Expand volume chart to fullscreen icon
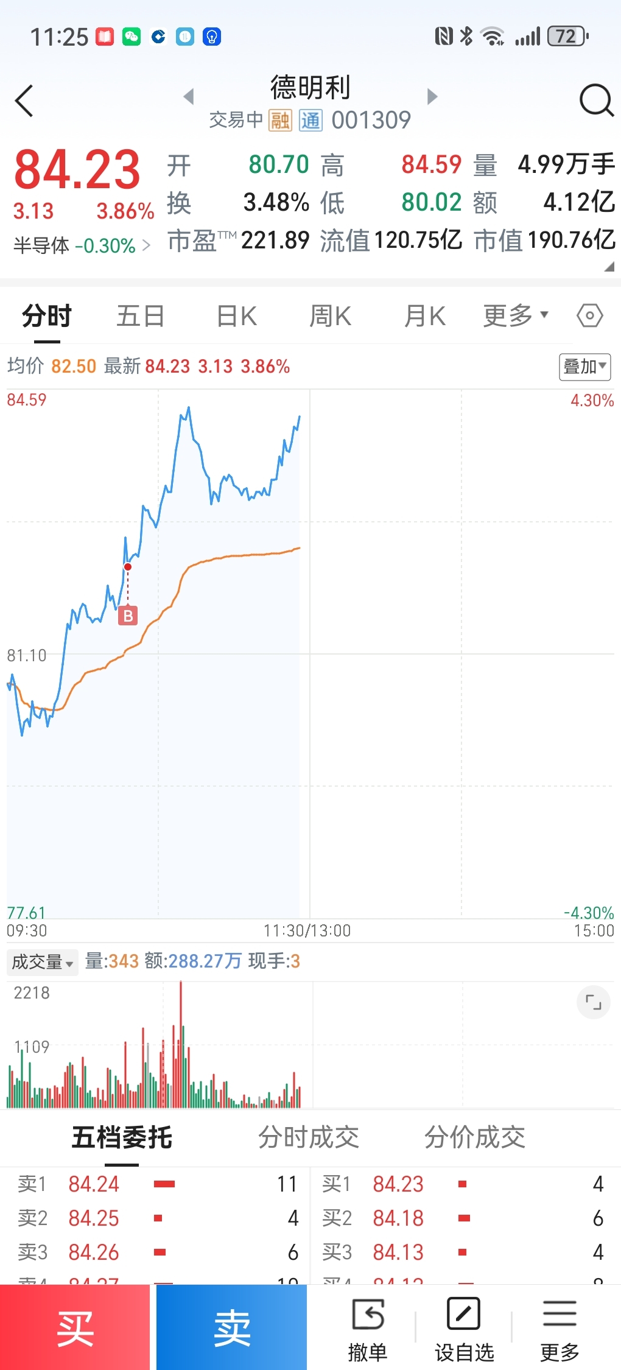621x1370 pixels. pos(593,1002)
